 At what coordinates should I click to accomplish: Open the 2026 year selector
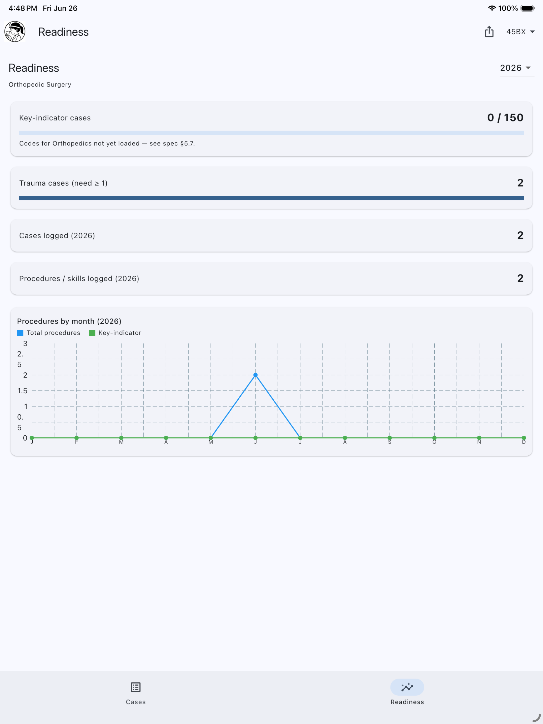point(517,68)
